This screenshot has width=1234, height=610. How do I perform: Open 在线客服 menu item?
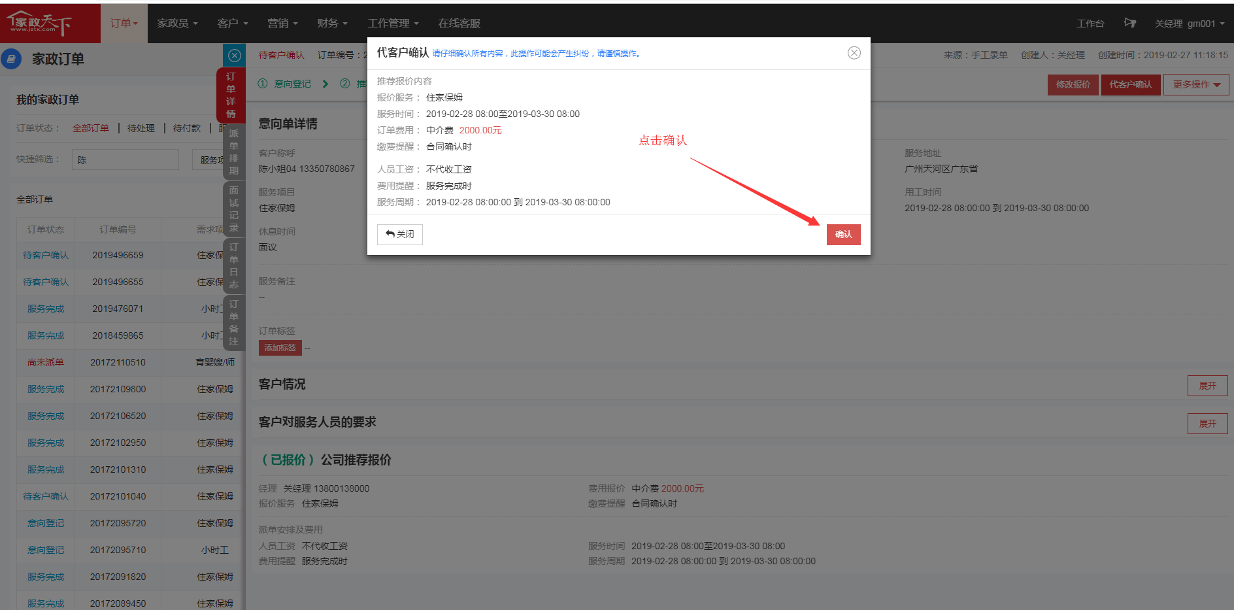click(x=459, y=23)
